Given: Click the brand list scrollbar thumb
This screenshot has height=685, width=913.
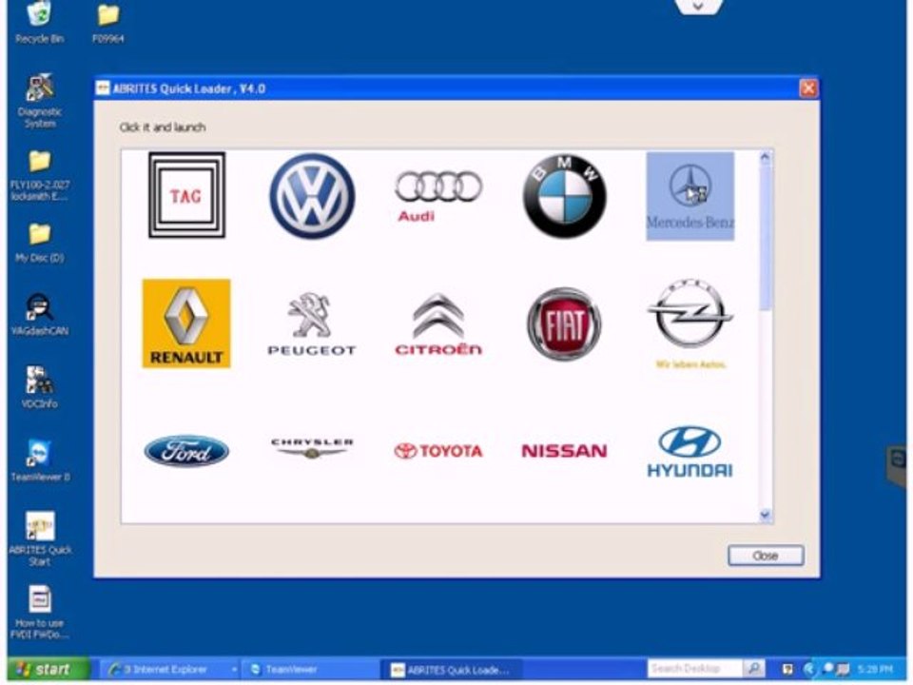Looking at the screenshot, I should tap(765, 238).
